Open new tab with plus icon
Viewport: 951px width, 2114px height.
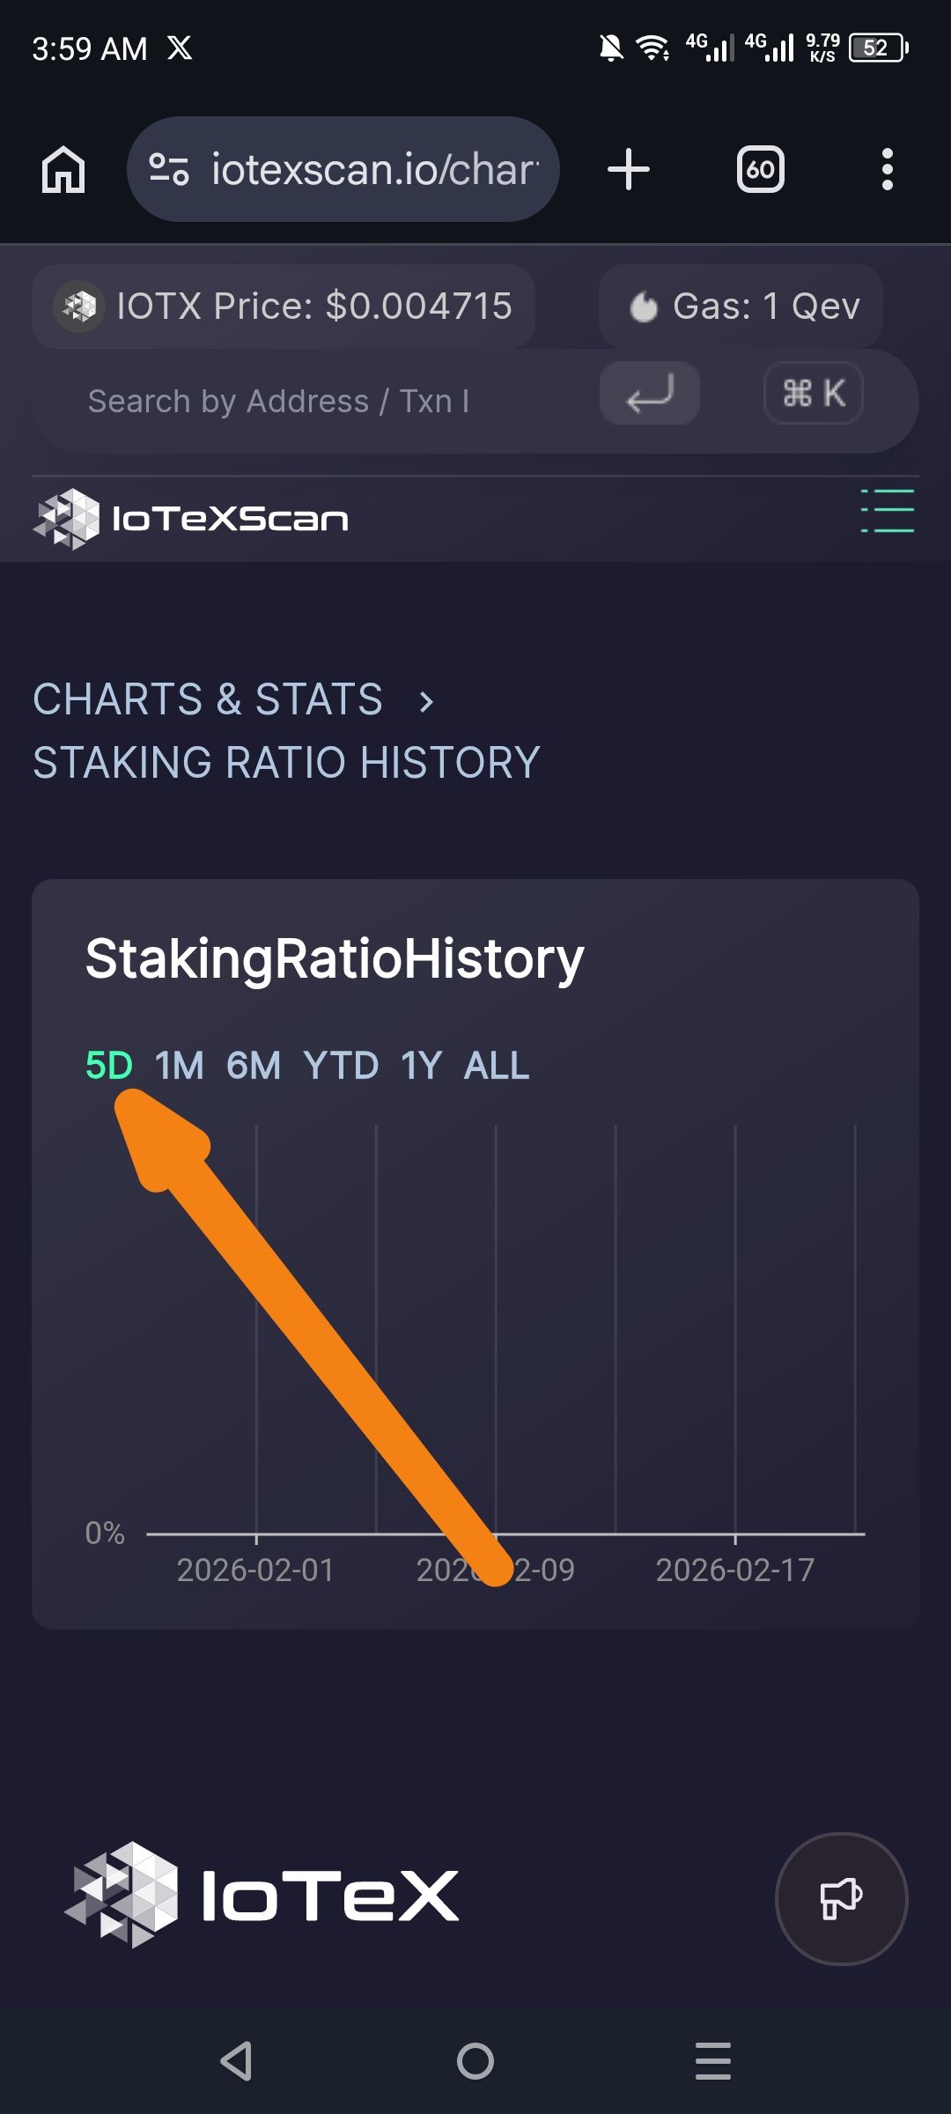[x=629, y=169]
